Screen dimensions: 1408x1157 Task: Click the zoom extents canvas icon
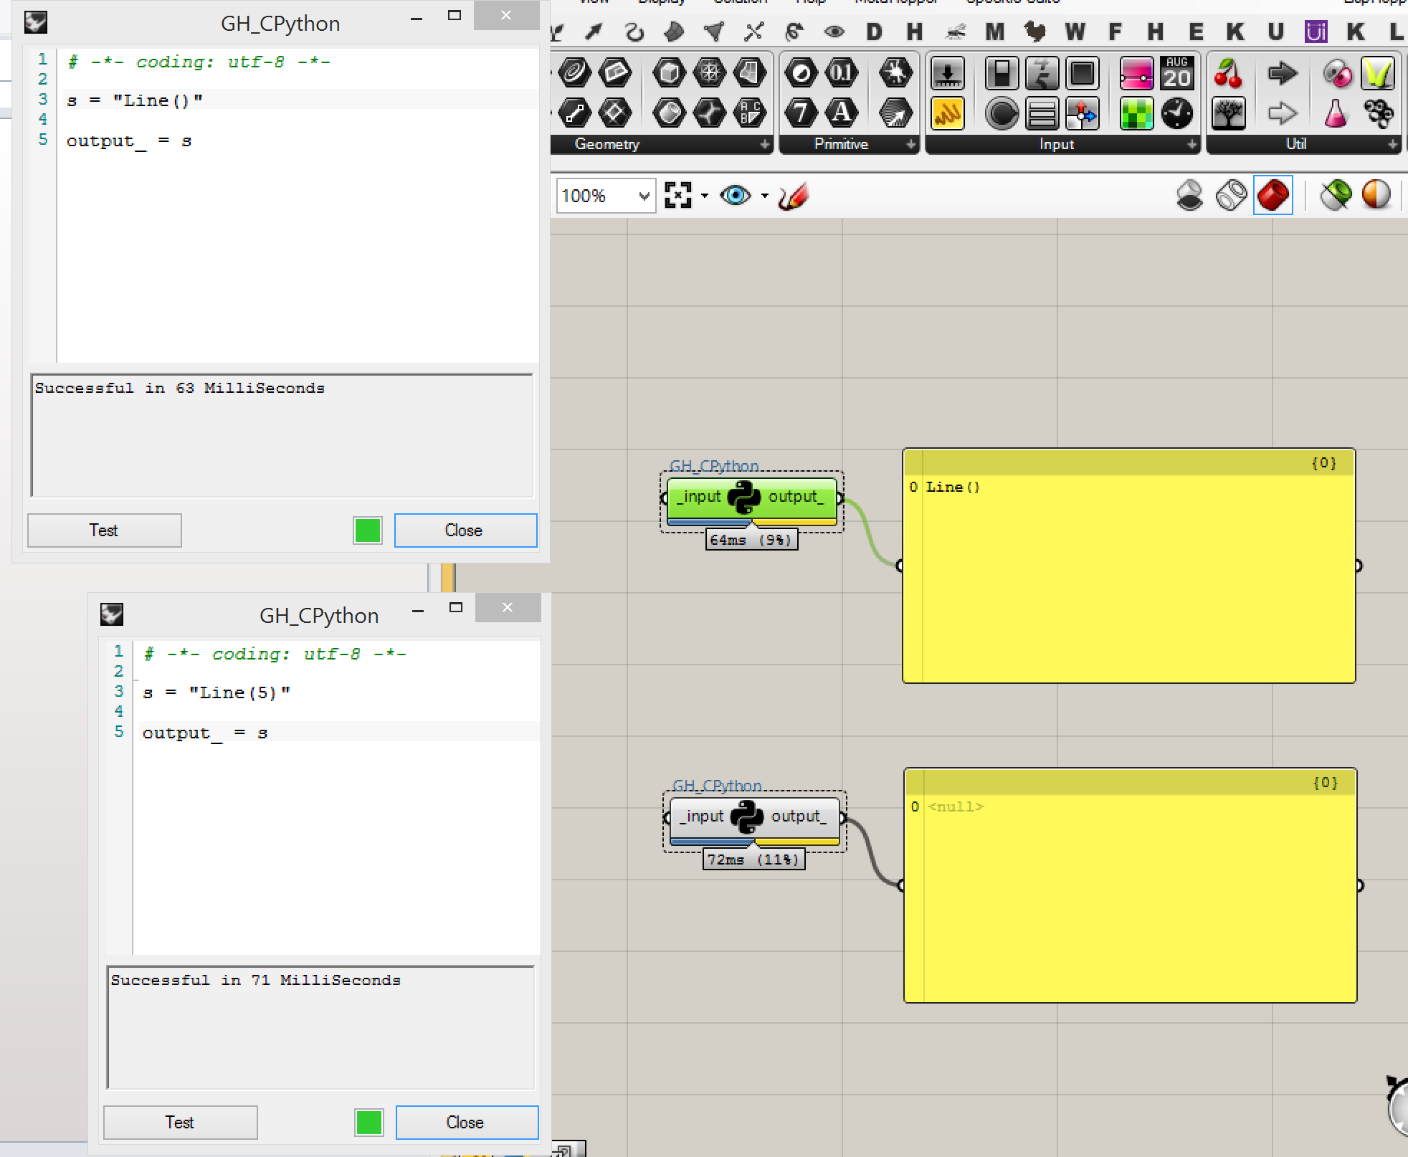[678, 195]
